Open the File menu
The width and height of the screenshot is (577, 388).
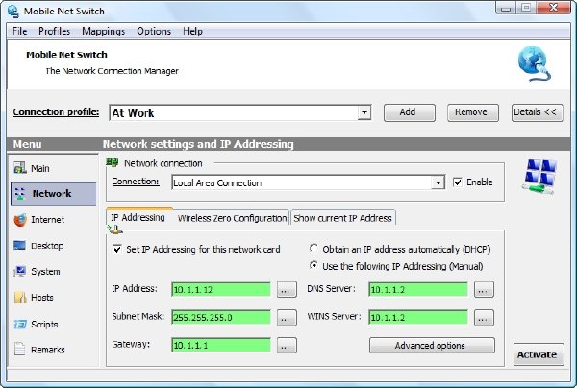point(20,32)
